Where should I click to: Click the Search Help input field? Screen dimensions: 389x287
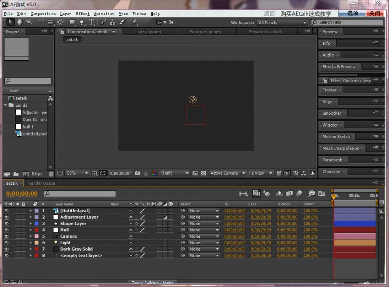tap(349, 23)
